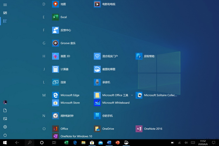Image resolution: width=219 pixels, height=146 pixels.
Task: Open the user account avatar
Action: [x=5, y=102]
